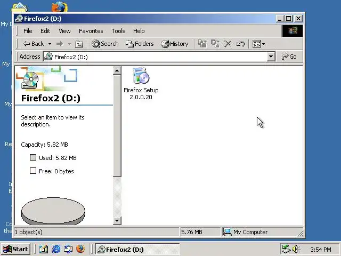This screenshot has height=256, width=341.
Task: Open the Search pane
Action: pos(105,44)
